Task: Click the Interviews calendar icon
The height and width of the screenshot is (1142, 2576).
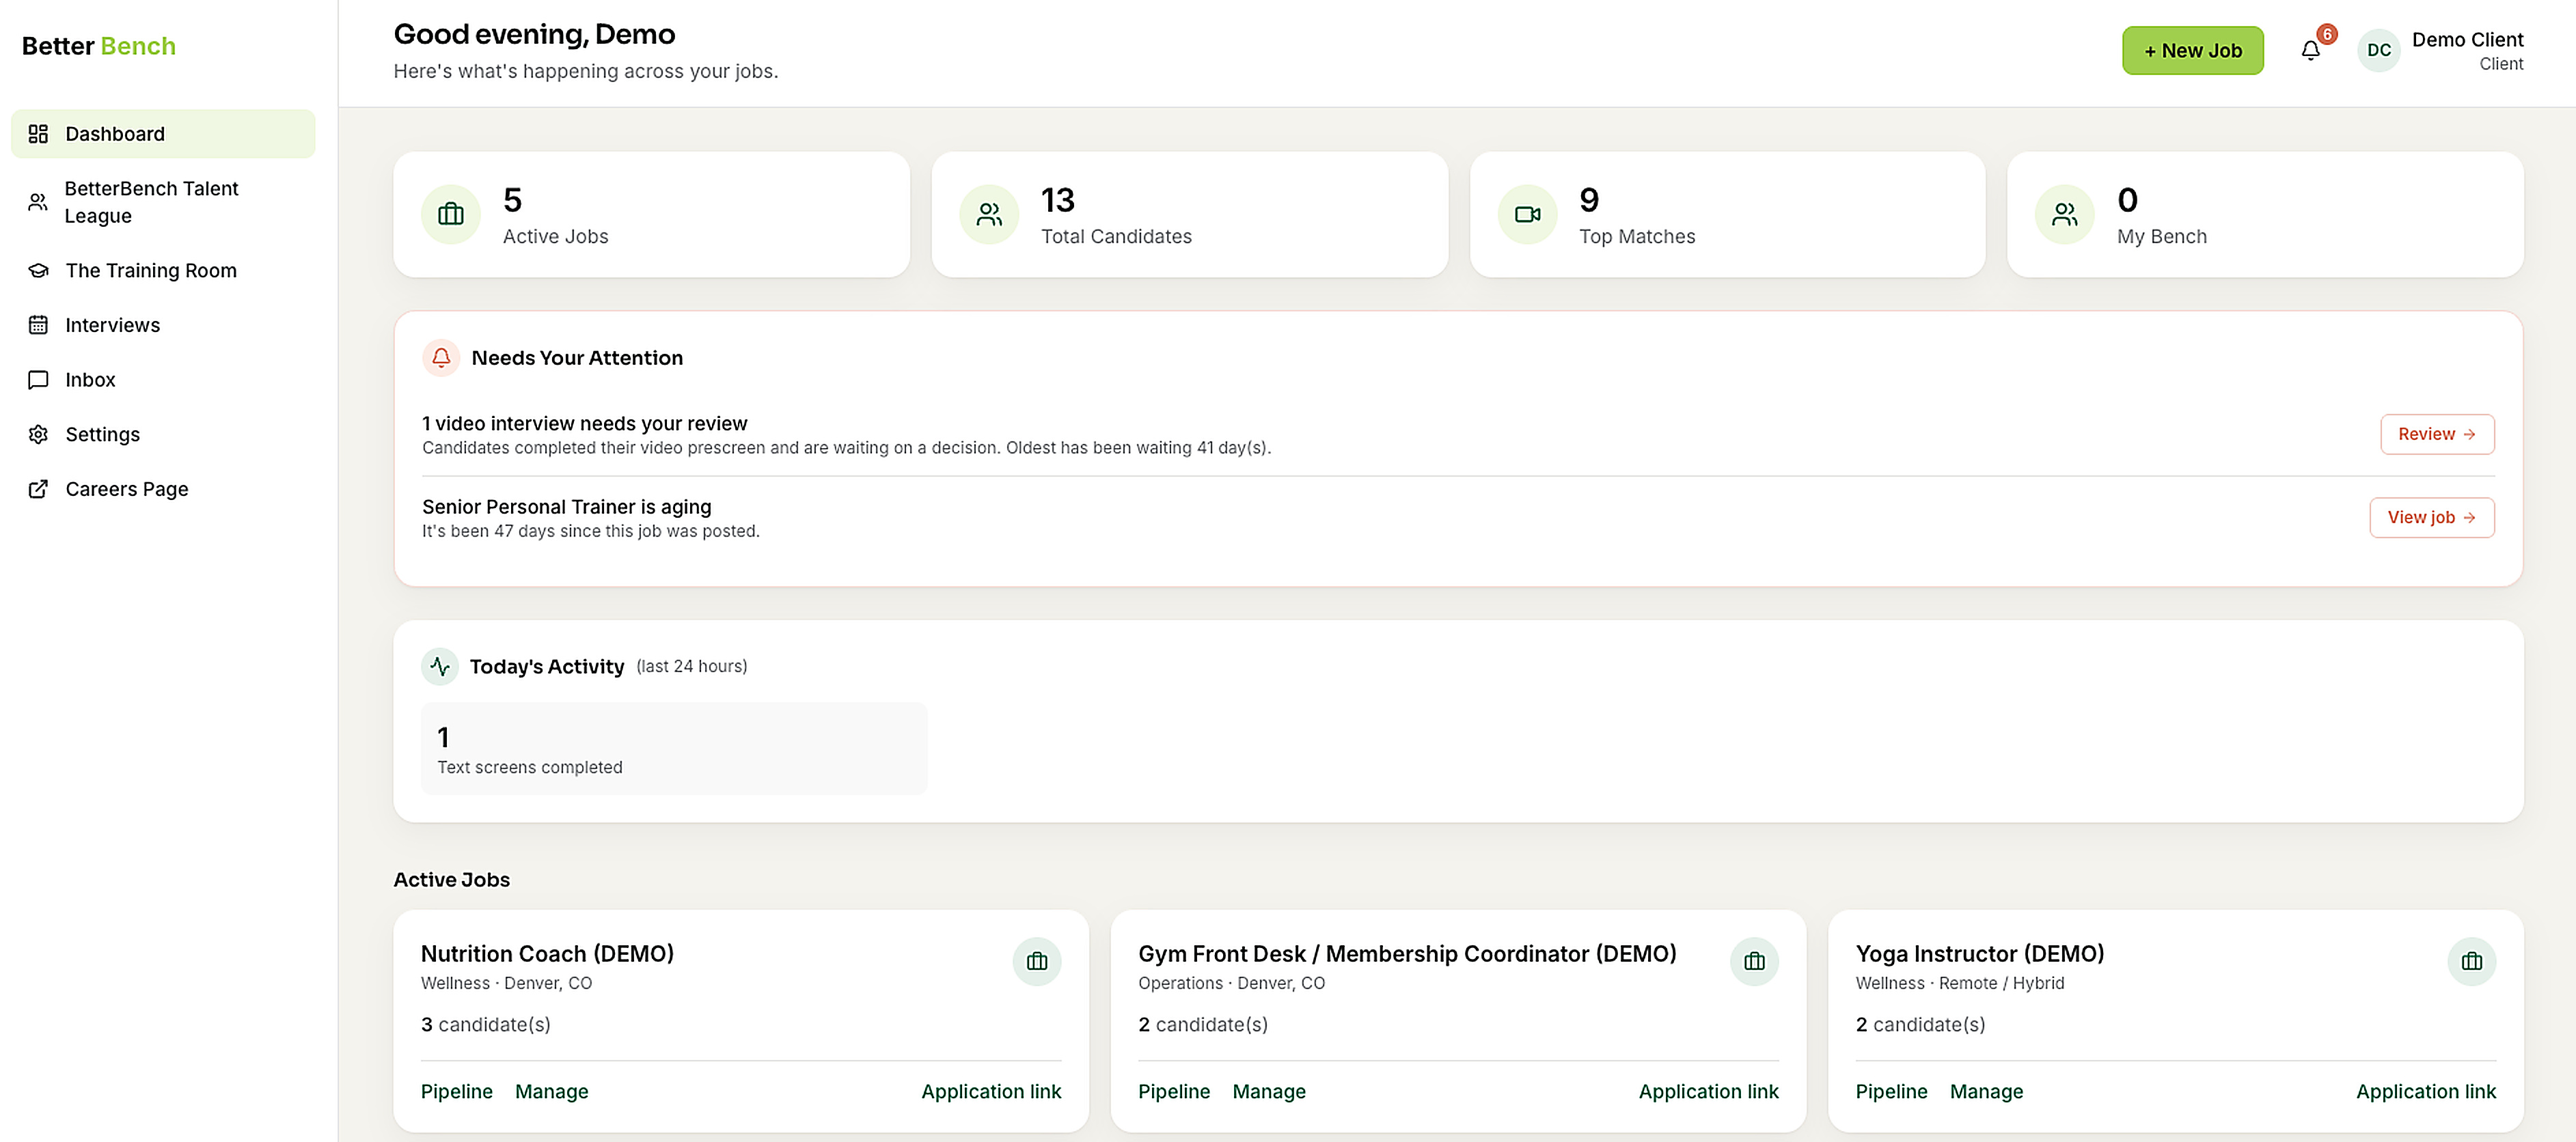Action: point(38,325)
